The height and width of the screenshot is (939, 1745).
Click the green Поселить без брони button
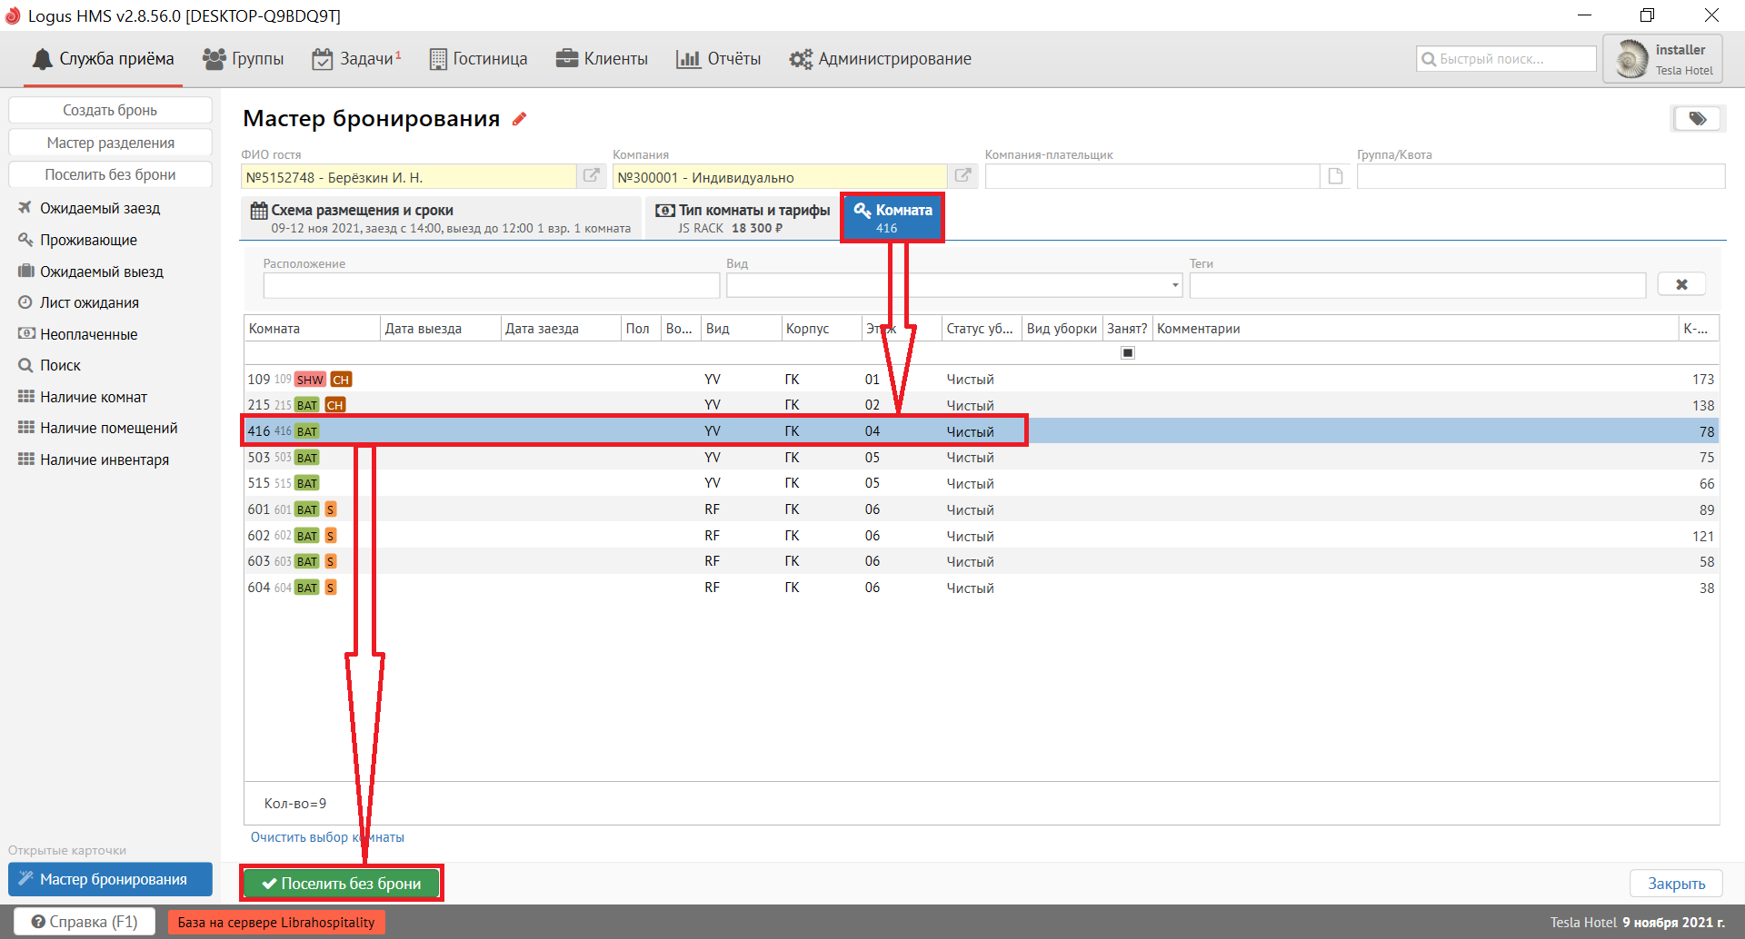pyautogui.click(x=342, y=883)
